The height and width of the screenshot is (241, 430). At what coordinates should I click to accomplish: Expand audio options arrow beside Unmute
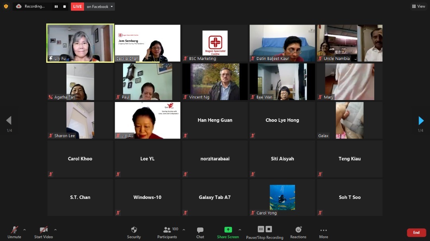(25, 229)
